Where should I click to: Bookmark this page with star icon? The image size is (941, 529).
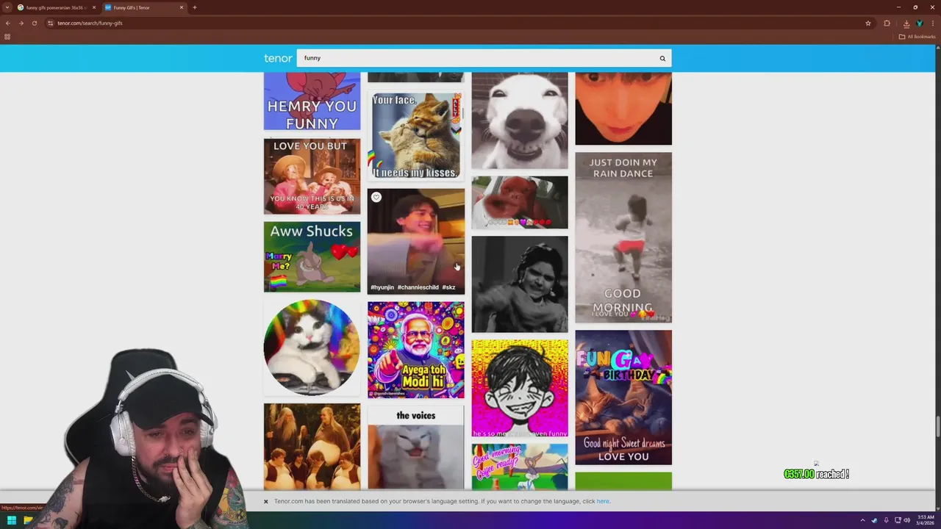click(868, 23)
